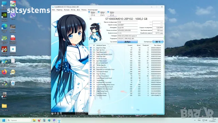The width and height of the screenshot is (218, 123).
Task: Open the Recycle Bin on the desktop
Action: click(13, 84)
